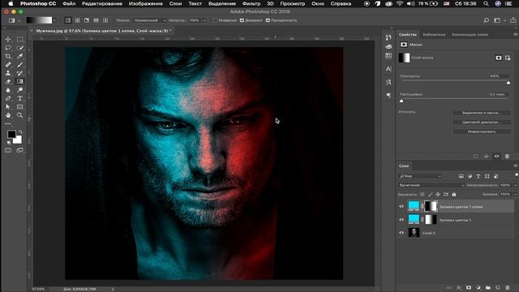The width and height of the screenshot is (519, 292).
Task: Click the create new group folder icon
Action: pos(488,288)
